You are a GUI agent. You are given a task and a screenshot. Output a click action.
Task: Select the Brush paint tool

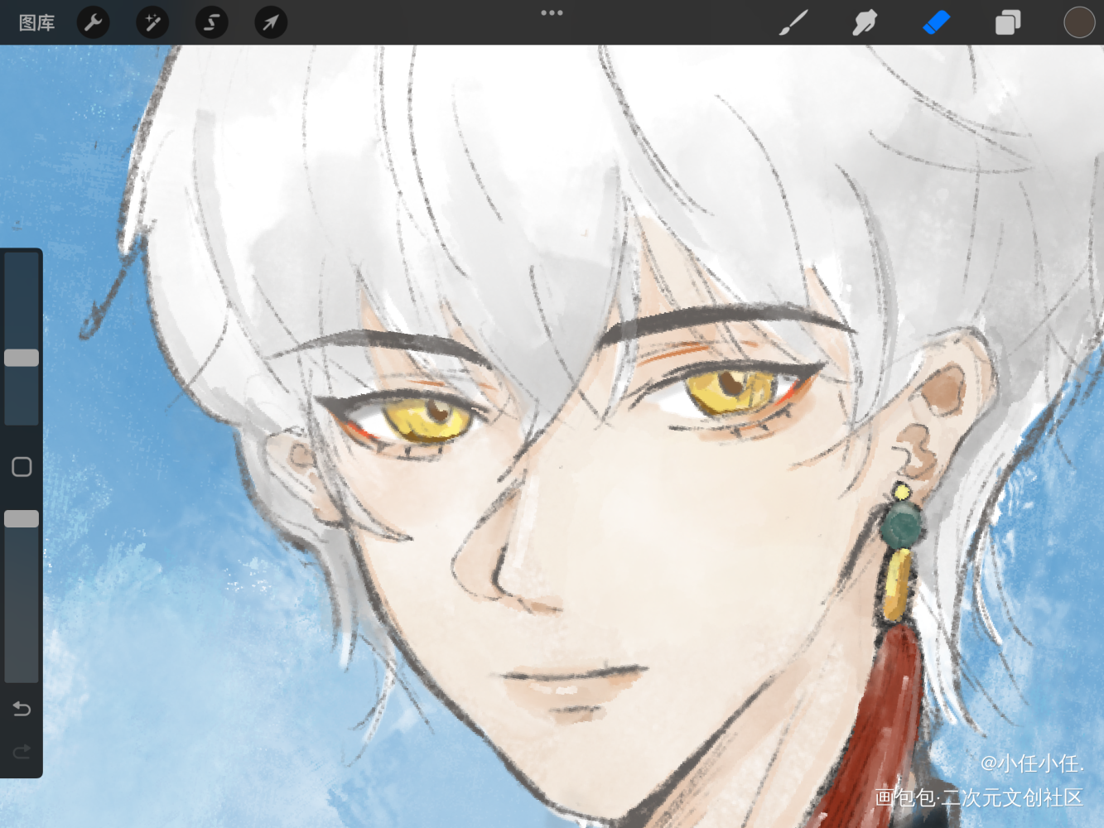tap(793, 22)
